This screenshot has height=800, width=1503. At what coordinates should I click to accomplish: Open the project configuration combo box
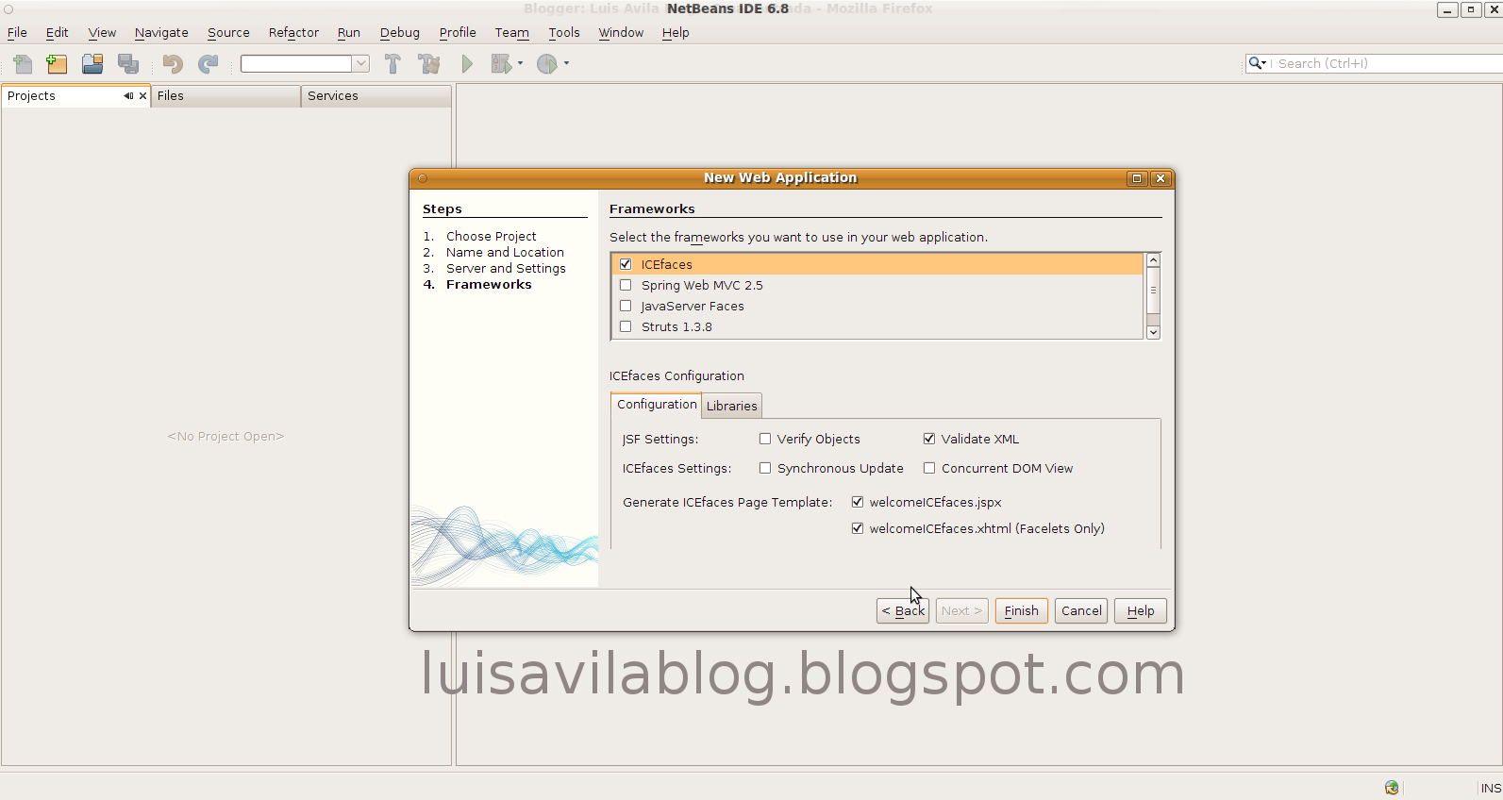305,63
